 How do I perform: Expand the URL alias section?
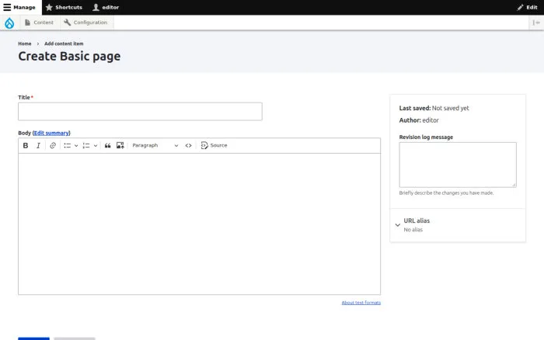click(458, 225)
